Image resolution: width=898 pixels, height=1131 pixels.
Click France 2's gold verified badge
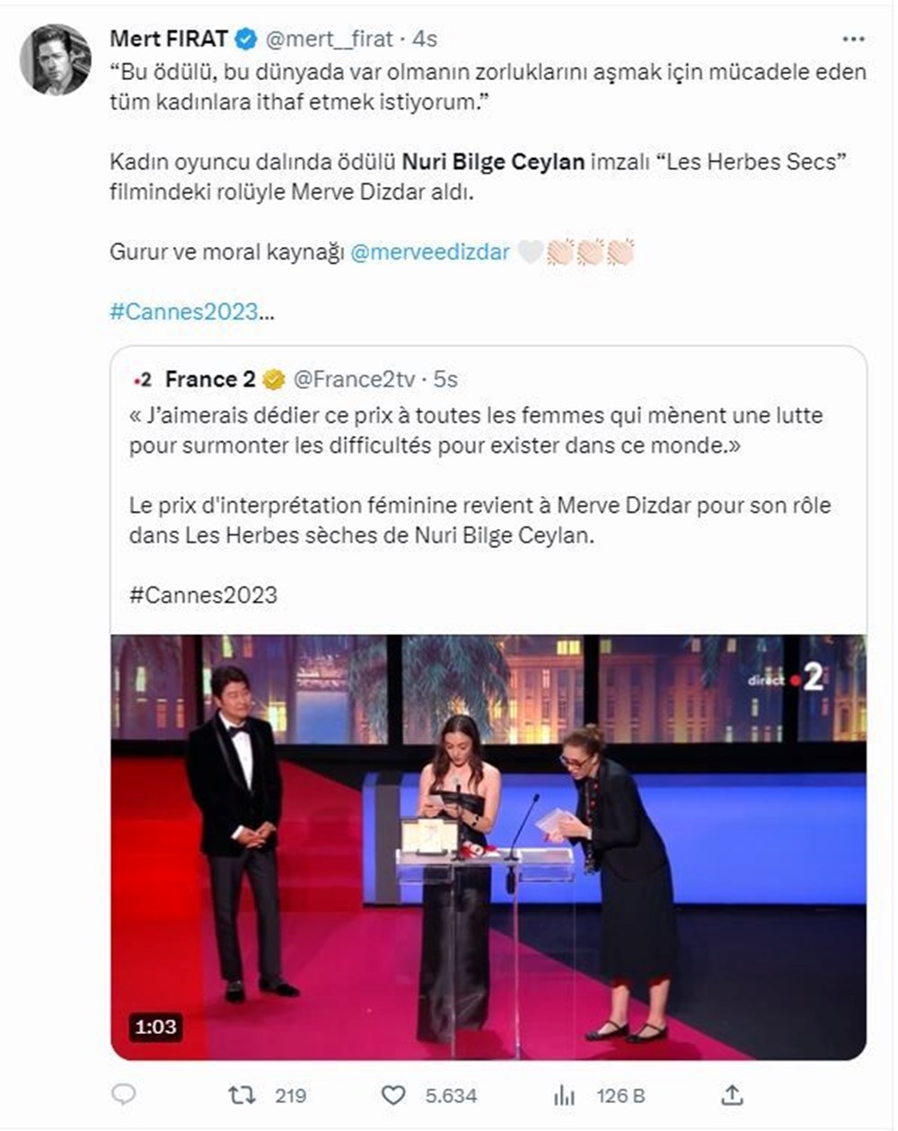coord(273,378)
